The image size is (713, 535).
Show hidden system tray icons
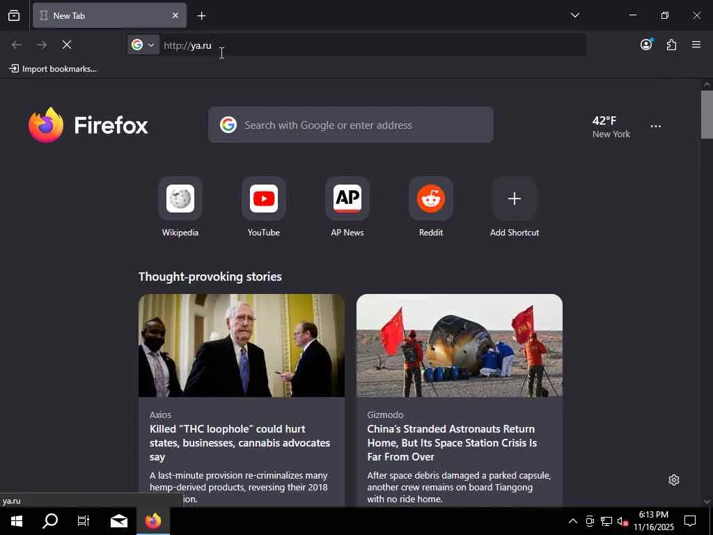coord(573,521)
